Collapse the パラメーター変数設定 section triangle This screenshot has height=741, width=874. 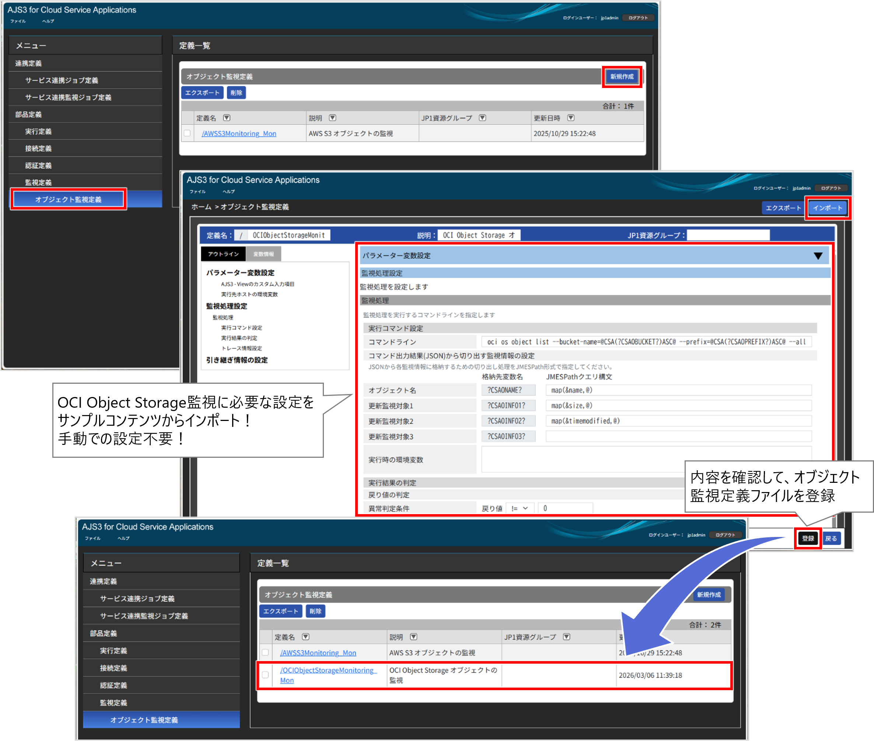pos(818,256)
